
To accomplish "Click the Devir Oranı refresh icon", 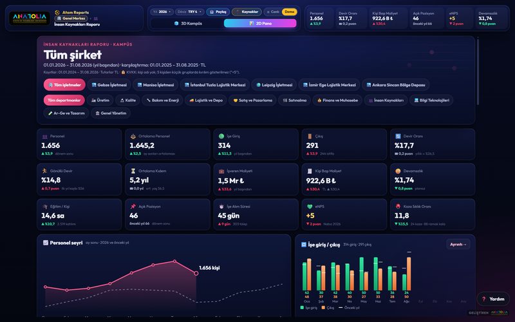I will (x=398, y=137).
